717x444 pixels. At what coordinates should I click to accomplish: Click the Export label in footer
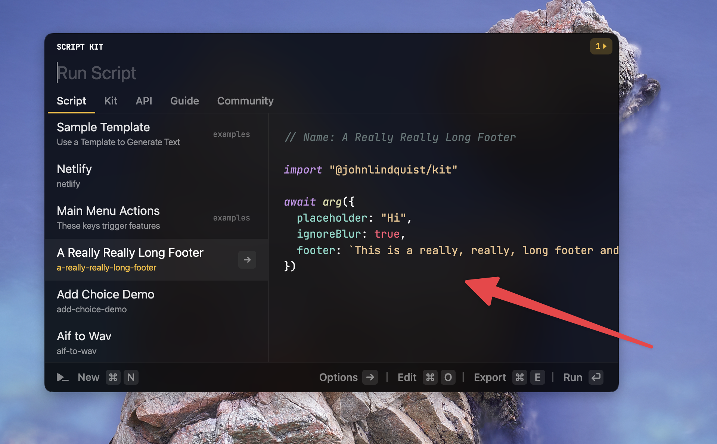490,378
